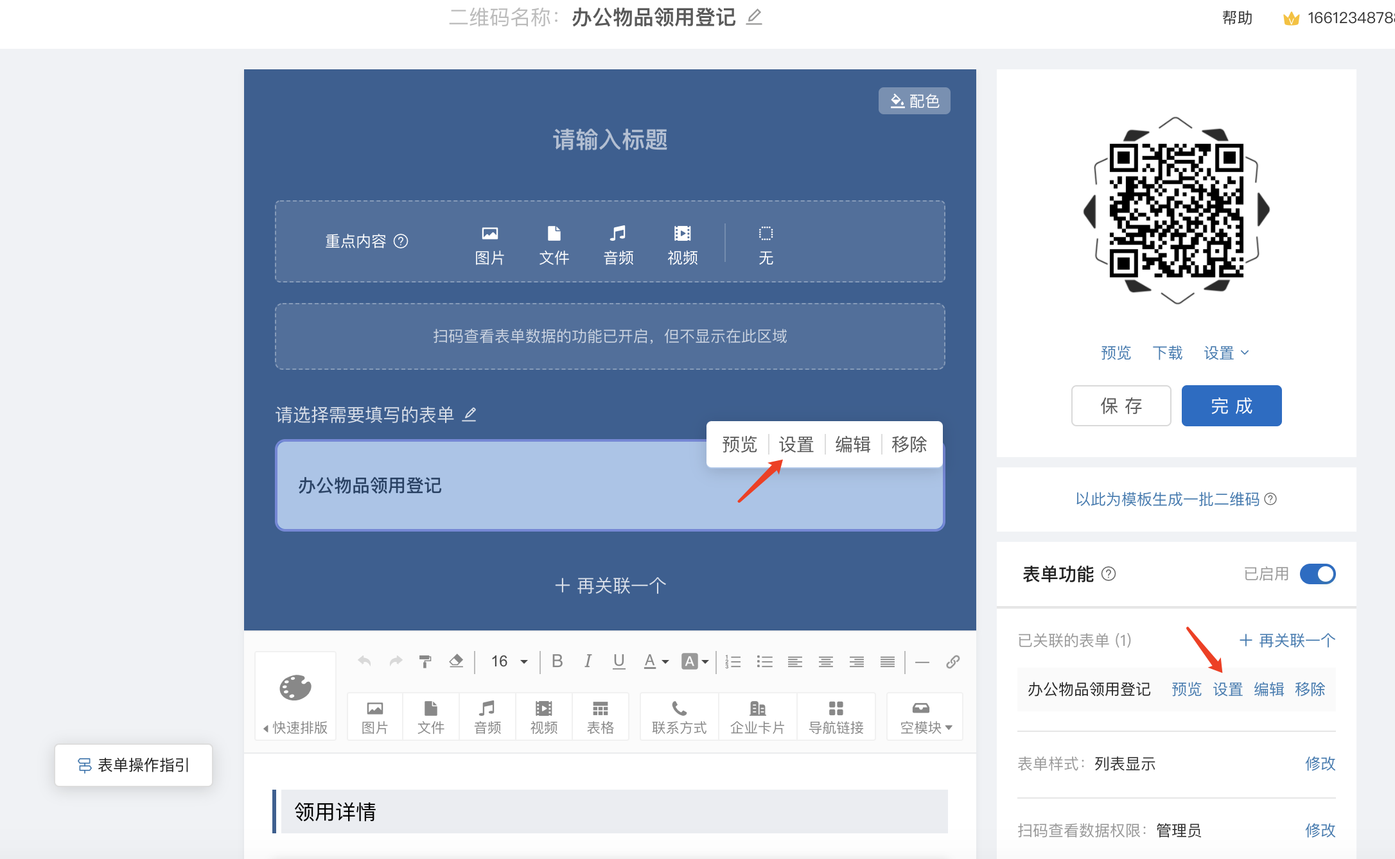Add an enterprise card via 企业卡片 icon

coord(758,716)
